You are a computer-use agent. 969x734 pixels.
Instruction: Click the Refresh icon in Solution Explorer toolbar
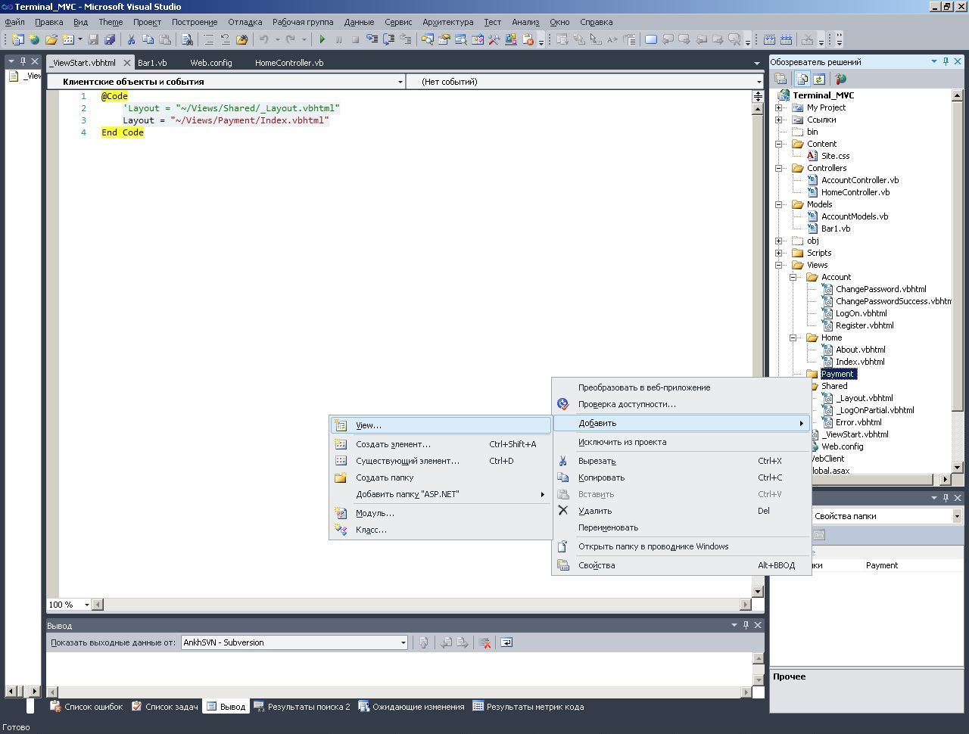coord(818,79)
